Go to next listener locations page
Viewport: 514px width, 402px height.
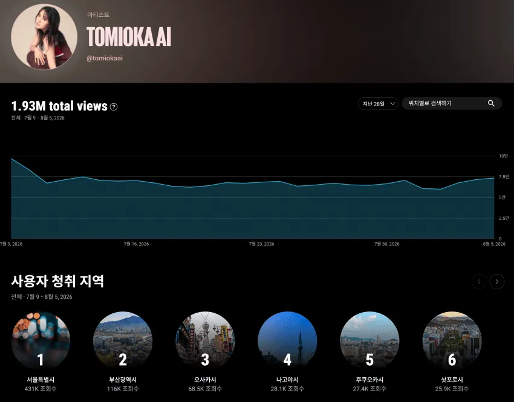pos(496,281)
